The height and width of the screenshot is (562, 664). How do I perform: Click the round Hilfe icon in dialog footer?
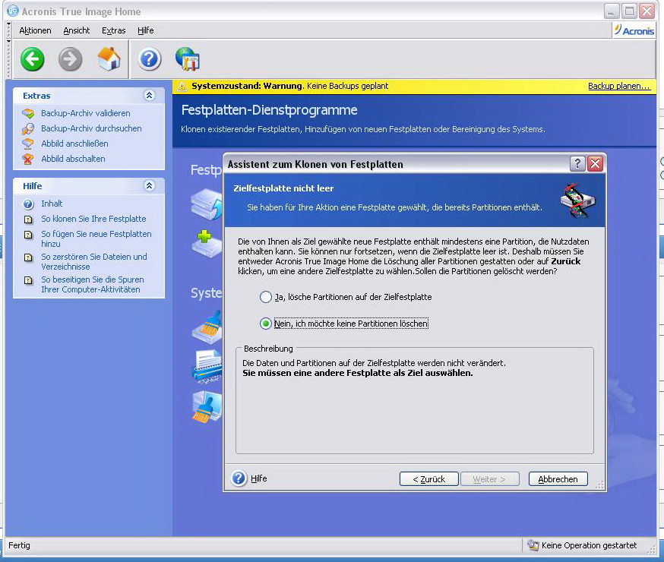point(239,478)
